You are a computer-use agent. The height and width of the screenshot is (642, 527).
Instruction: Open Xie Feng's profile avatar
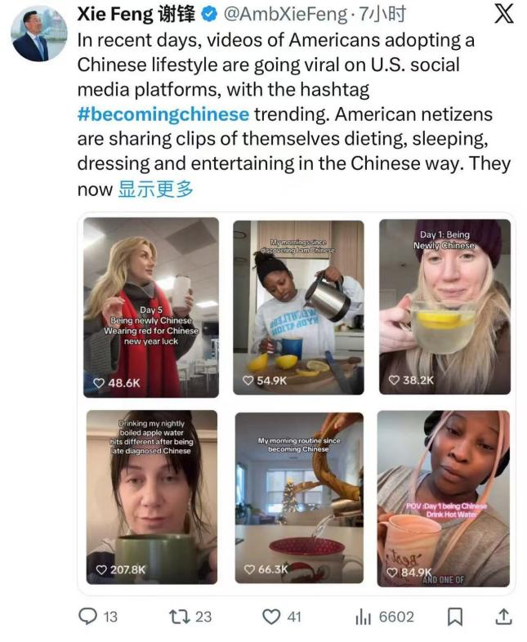[39, 34]
